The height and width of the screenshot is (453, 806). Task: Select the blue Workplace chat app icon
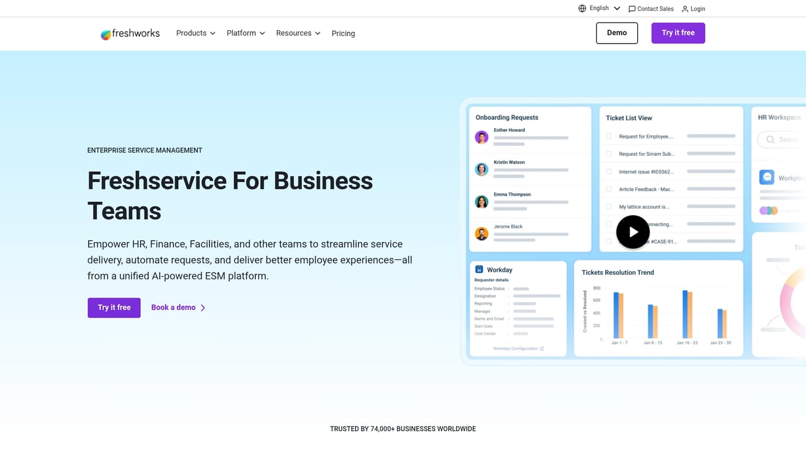click(x=767, y=177)
